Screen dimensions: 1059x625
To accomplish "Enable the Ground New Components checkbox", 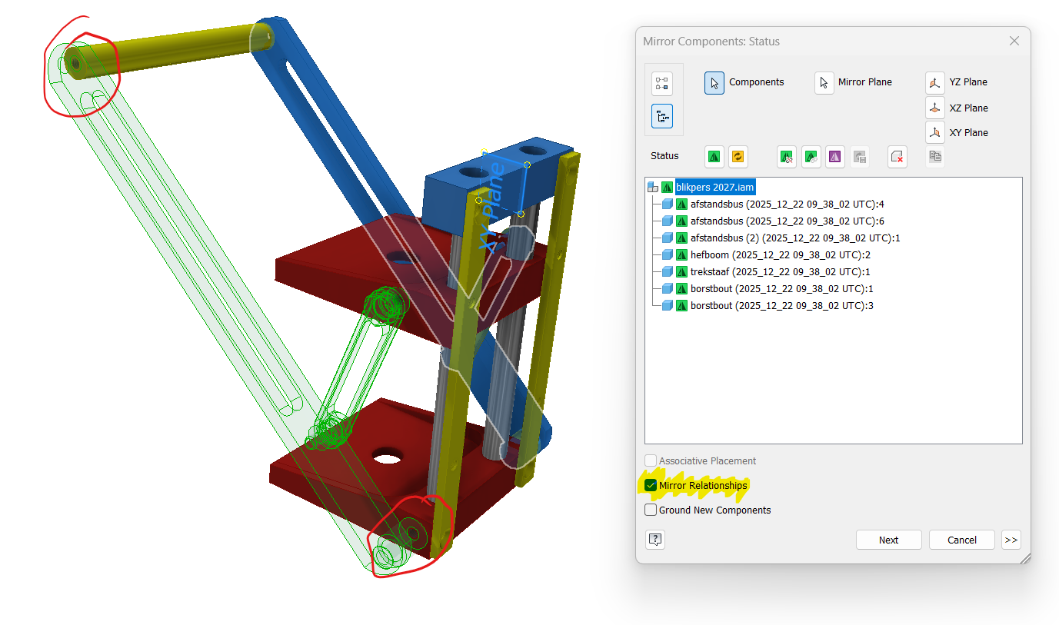I will point(651,510).
